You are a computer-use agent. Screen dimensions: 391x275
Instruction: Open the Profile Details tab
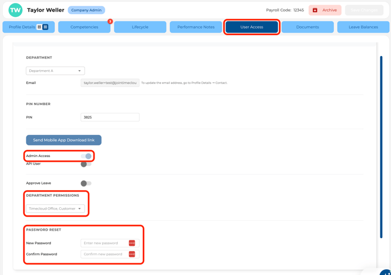coord(29,27)
